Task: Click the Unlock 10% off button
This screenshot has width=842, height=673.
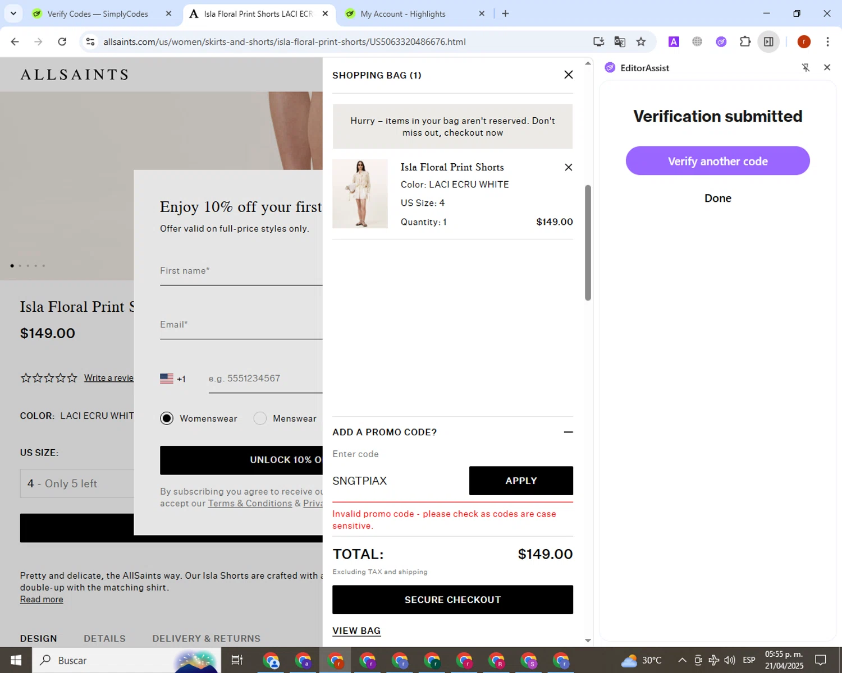Action: 241,460
